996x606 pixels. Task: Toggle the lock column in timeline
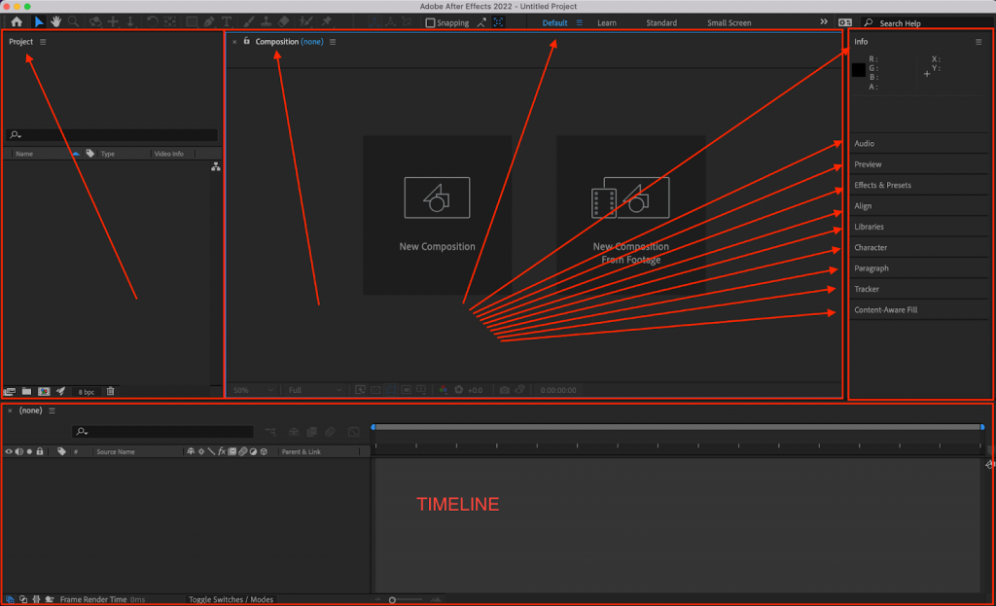[x=40, y=451]
